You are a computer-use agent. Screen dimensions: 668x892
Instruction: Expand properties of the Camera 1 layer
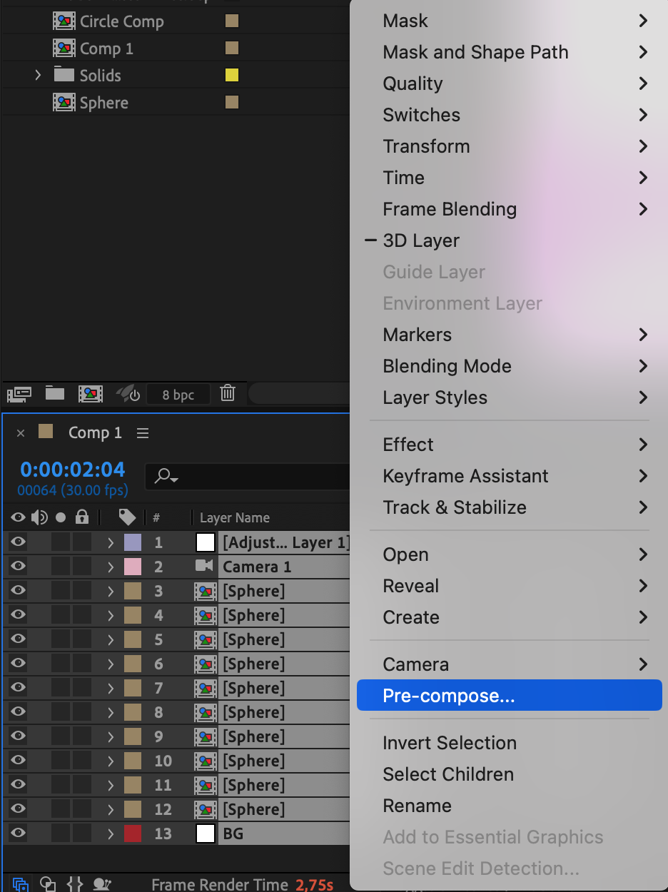(x=111, y=567)
